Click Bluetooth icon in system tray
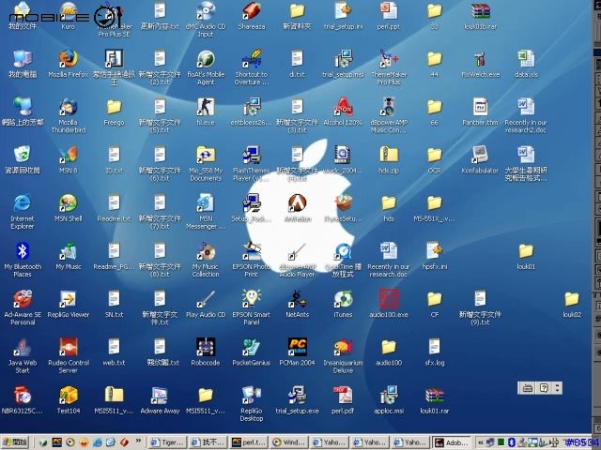The image size is (601, 450). (x=511, y=442)
